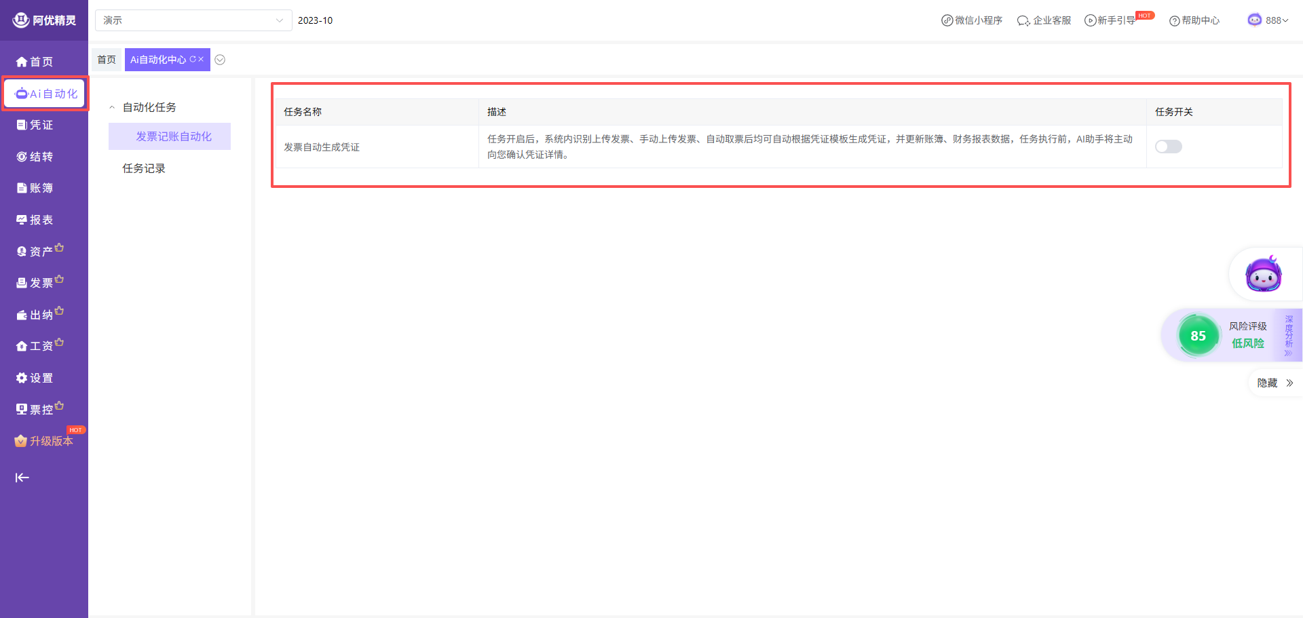Select 任务记录 in the side menu
This screenshot has width=1303, height=618.
144,168
